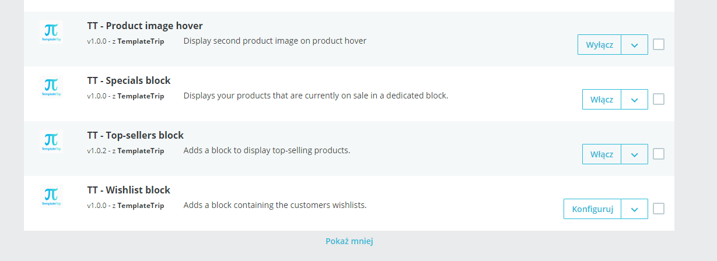Click the TT - Specials block module icon
717x261 pixels.
51,86
